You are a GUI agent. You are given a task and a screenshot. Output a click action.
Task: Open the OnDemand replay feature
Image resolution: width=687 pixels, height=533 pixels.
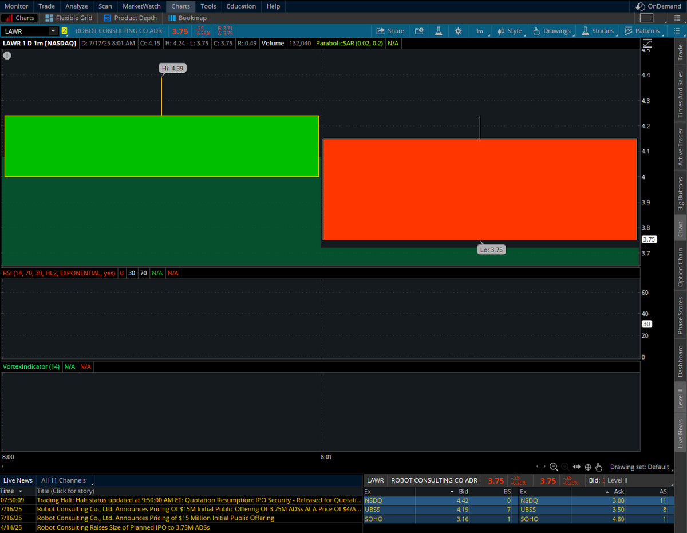pyautogui.click(x=659, y=6)
